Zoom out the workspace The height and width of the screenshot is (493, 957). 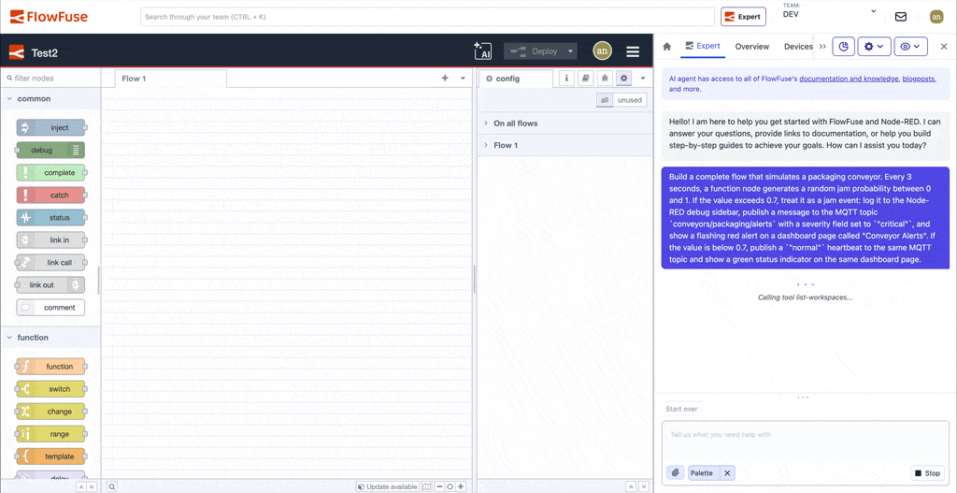point(439,486)
